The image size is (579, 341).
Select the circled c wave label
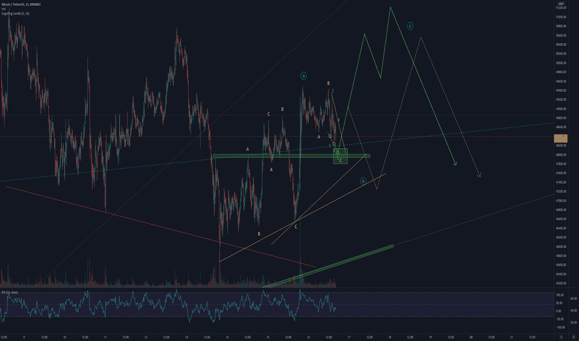coord(410,26)
